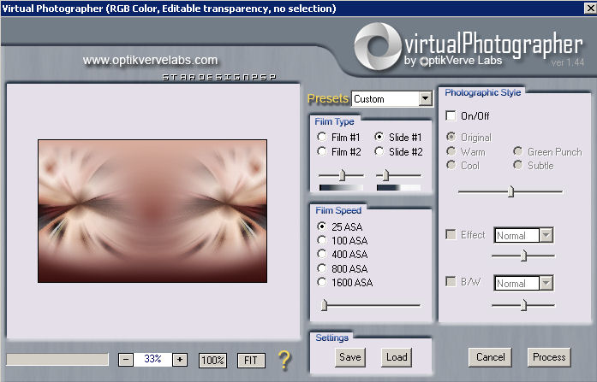
Task: Choose Slide #1 film type
Action: click(x=379, y=137)
